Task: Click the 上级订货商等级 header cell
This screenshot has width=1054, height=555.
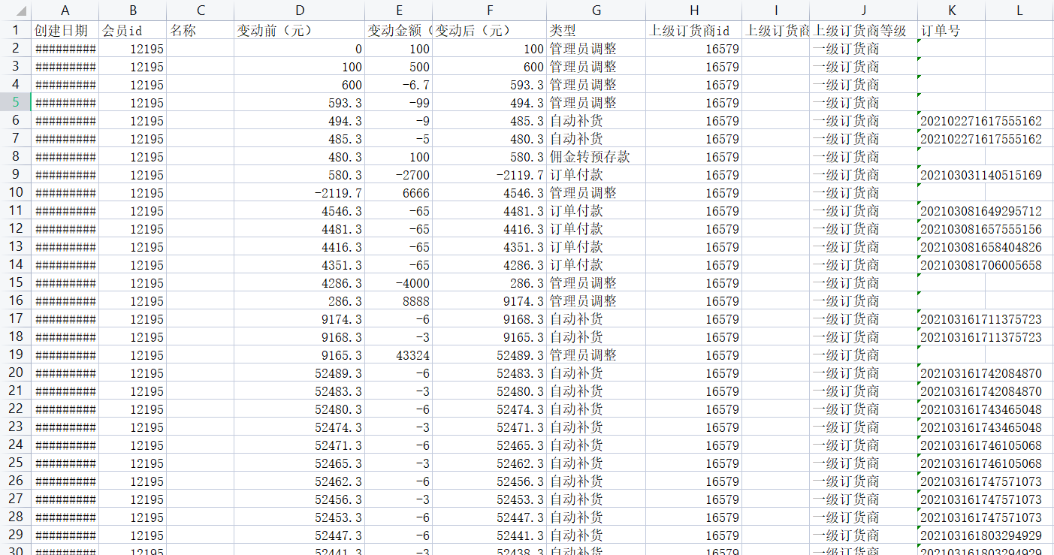Action: pyautogui.click(x=863, y=31)
